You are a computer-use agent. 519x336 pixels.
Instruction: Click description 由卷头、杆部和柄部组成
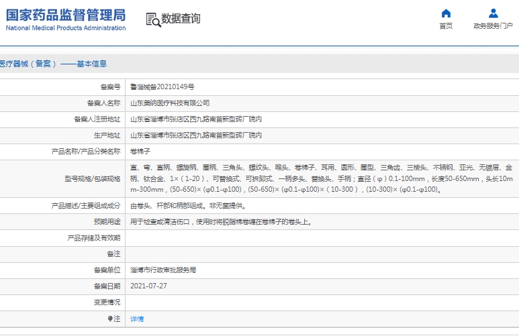(x=188, y=206)
